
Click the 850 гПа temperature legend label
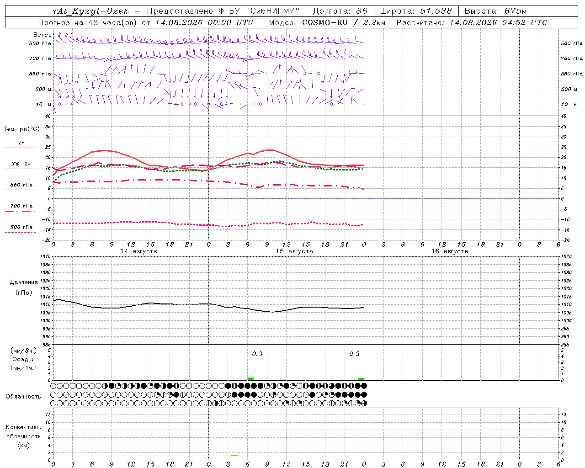click(x=21, y=185)
